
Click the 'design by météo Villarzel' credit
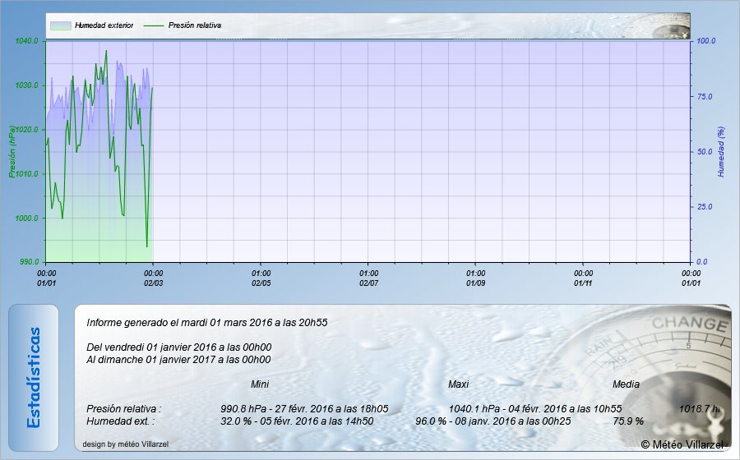click(x=126, y=444)
